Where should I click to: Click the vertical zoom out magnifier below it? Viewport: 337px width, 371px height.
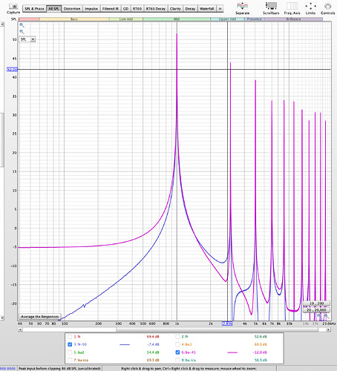click(x=22, y=32)
